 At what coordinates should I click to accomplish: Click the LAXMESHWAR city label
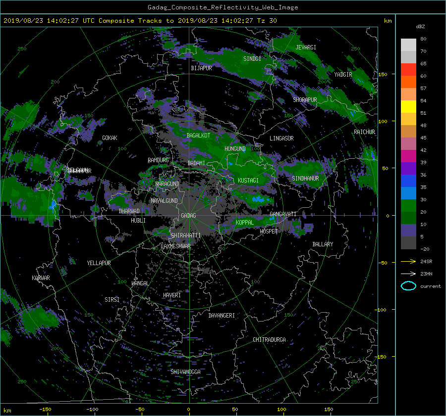[175, 246]
